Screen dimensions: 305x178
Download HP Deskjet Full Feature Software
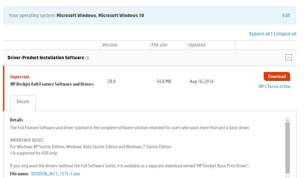point(277,77)
